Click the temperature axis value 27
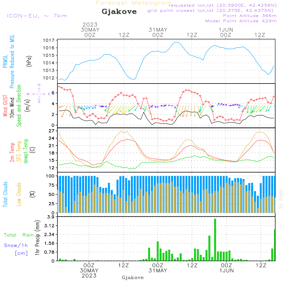Image resolution: width=287 pixels, height=287 pixels. tap(52, 131)
